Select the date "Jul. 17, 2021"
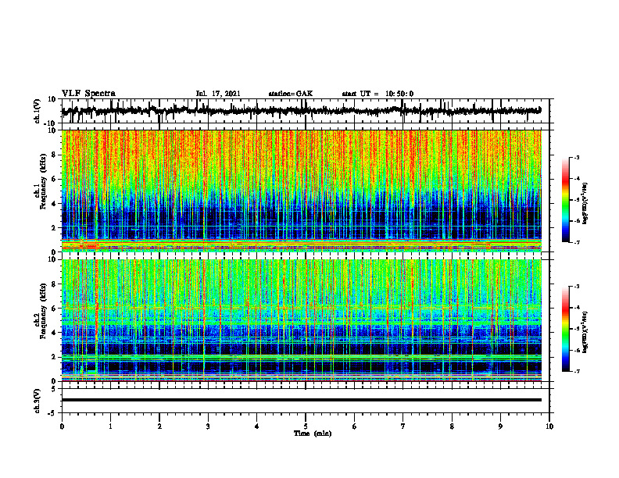The width and height of the screenshot is (619, 478). pyautogui.click(x=218, y=94)
